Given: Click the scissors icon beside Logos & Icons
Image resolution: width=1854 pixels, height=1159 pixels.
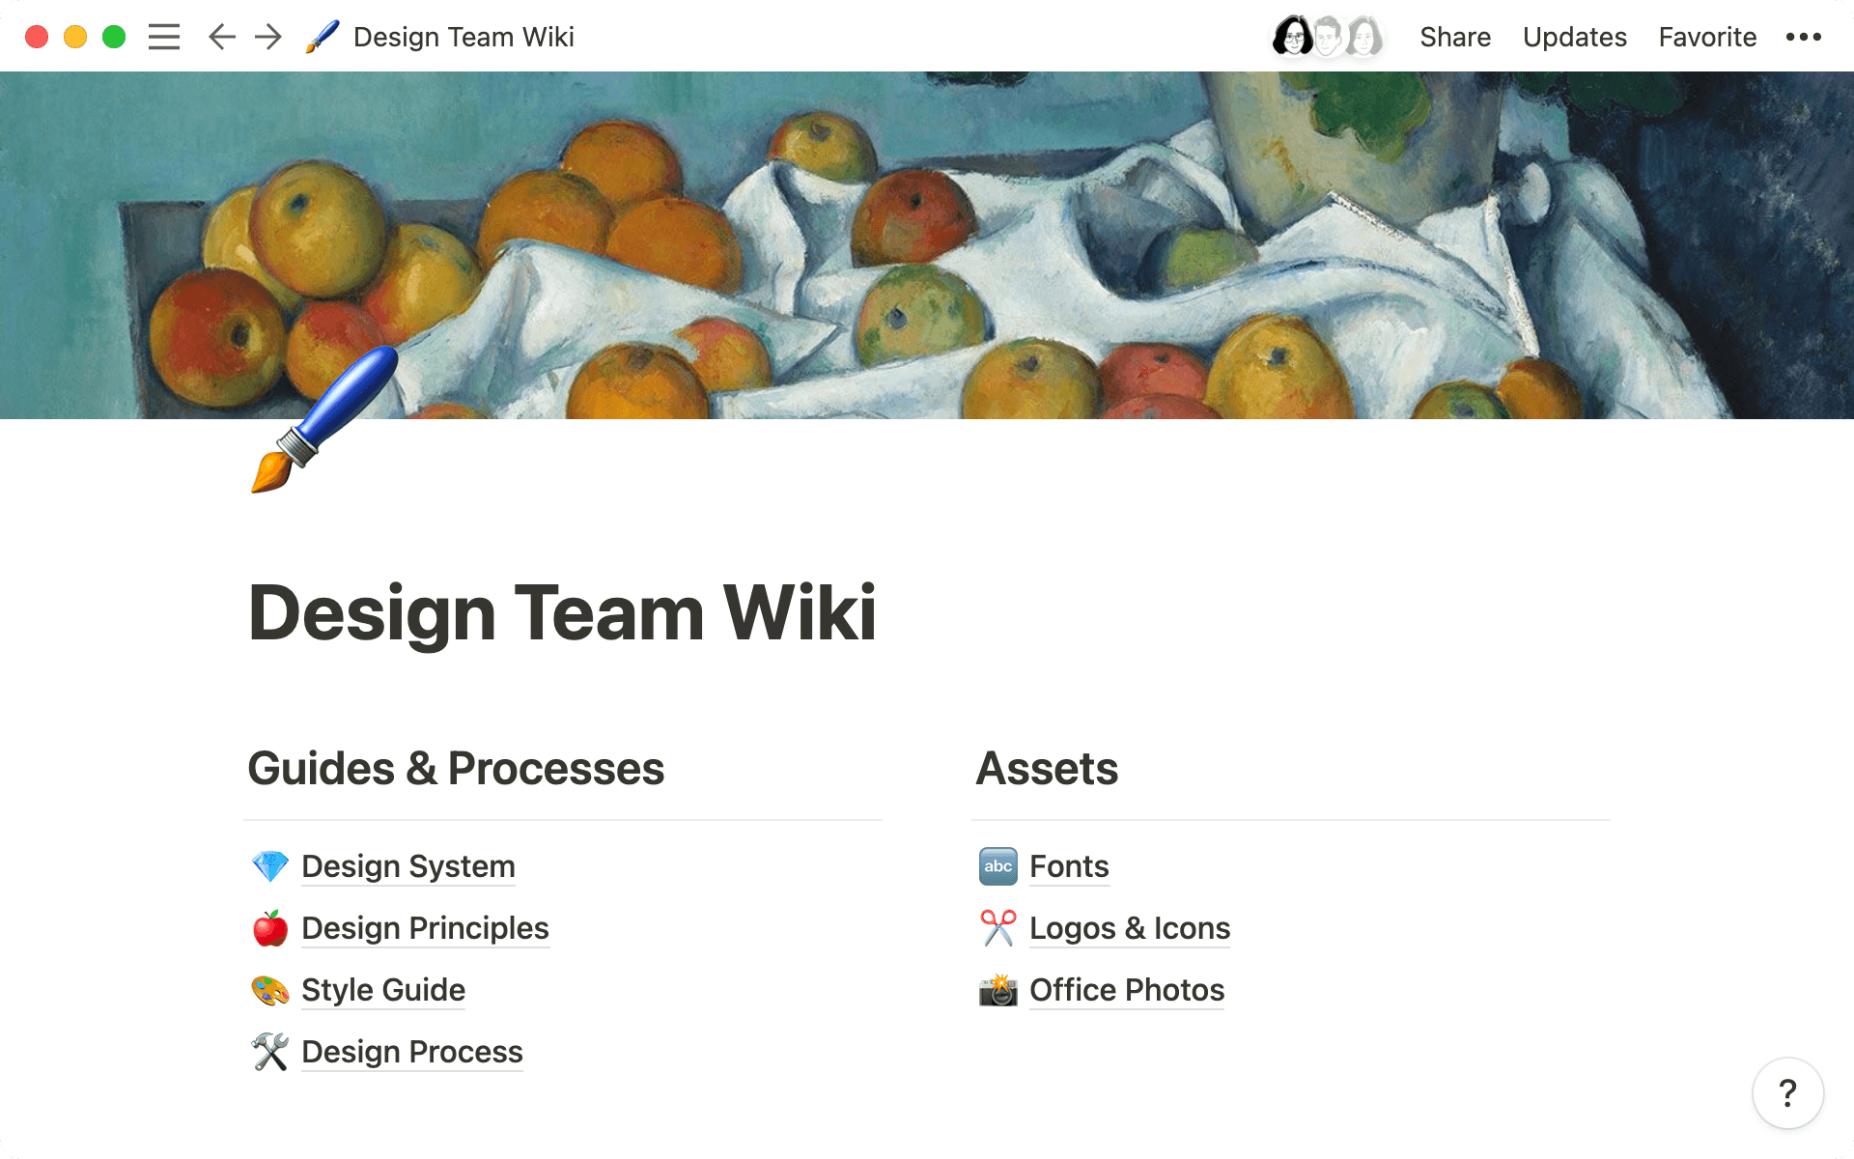Looking at the screenshot, I should pos(997,928).
